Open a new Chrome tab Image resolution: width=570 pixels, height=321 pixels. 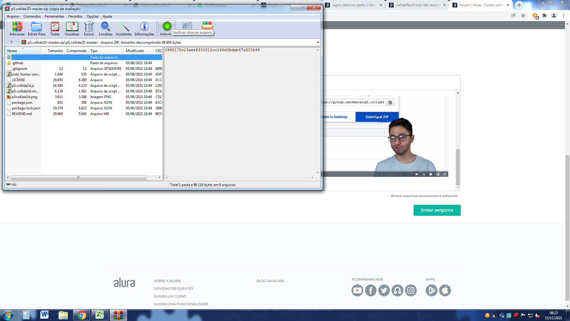(x=519, y=5)
